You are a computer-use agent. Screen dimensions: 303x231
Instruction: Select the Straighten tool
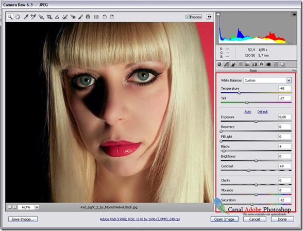57,17
